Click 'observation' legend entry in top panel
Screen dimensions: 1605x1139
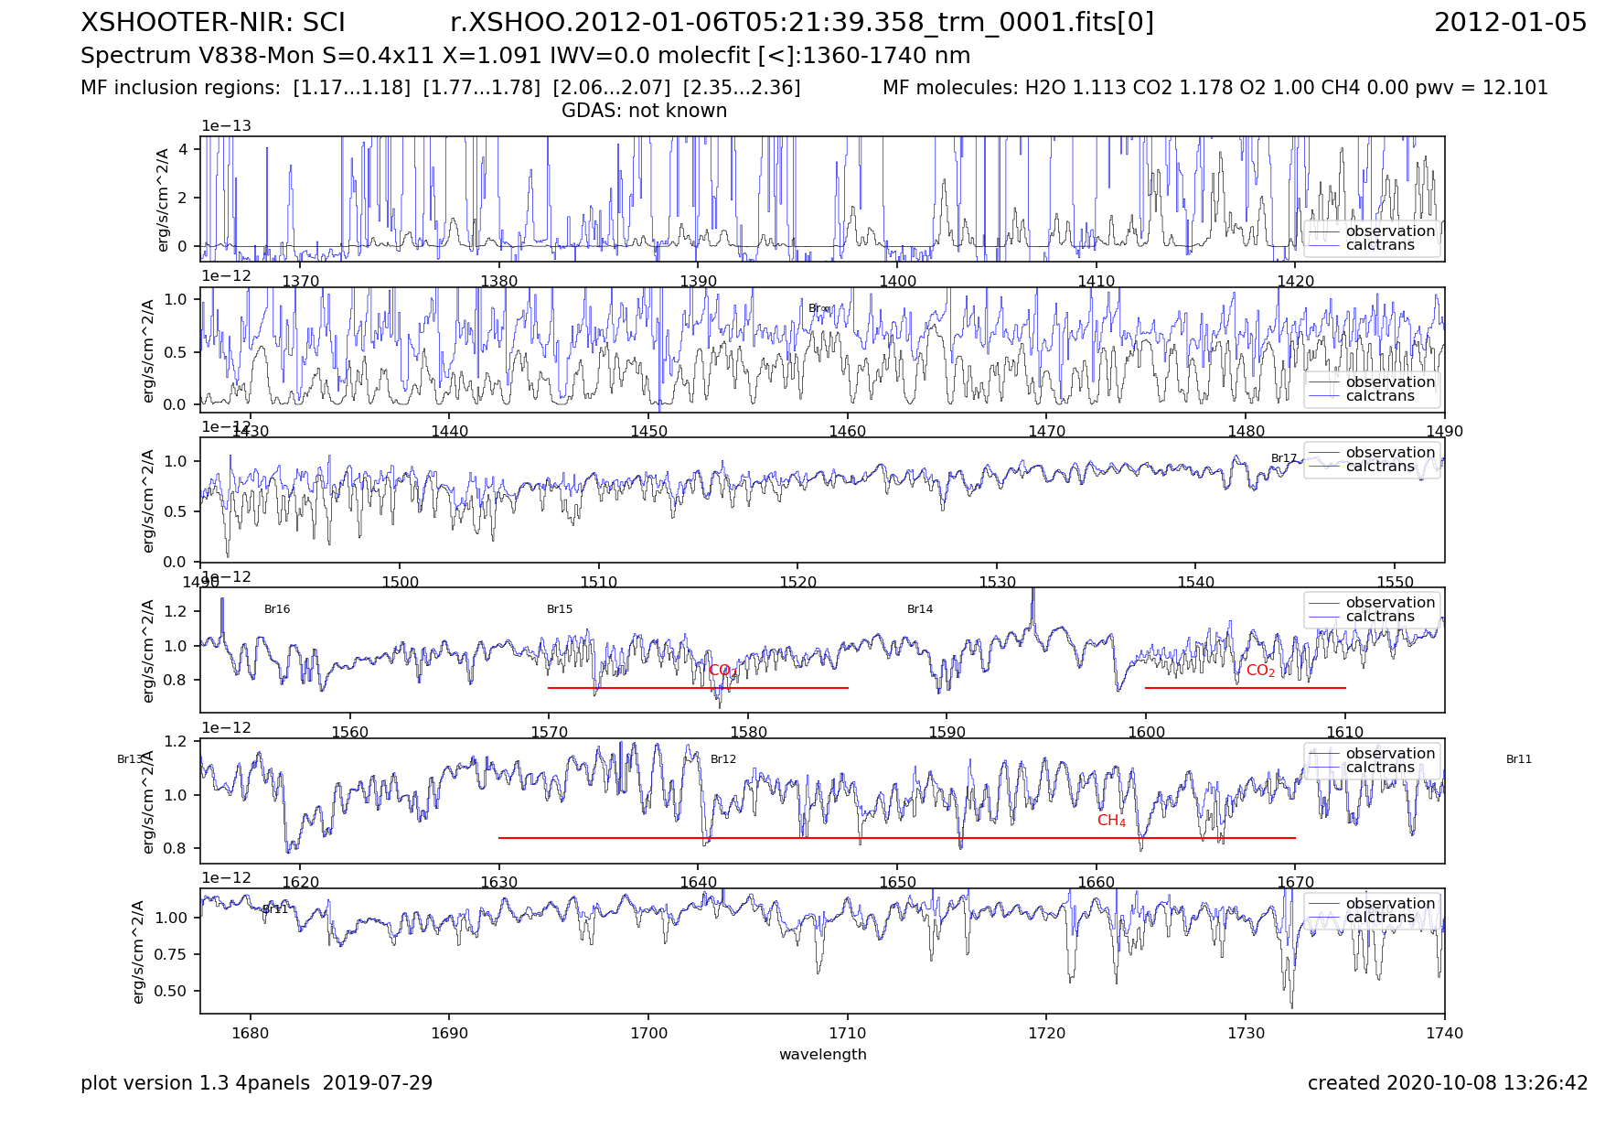click(1389, 231)
